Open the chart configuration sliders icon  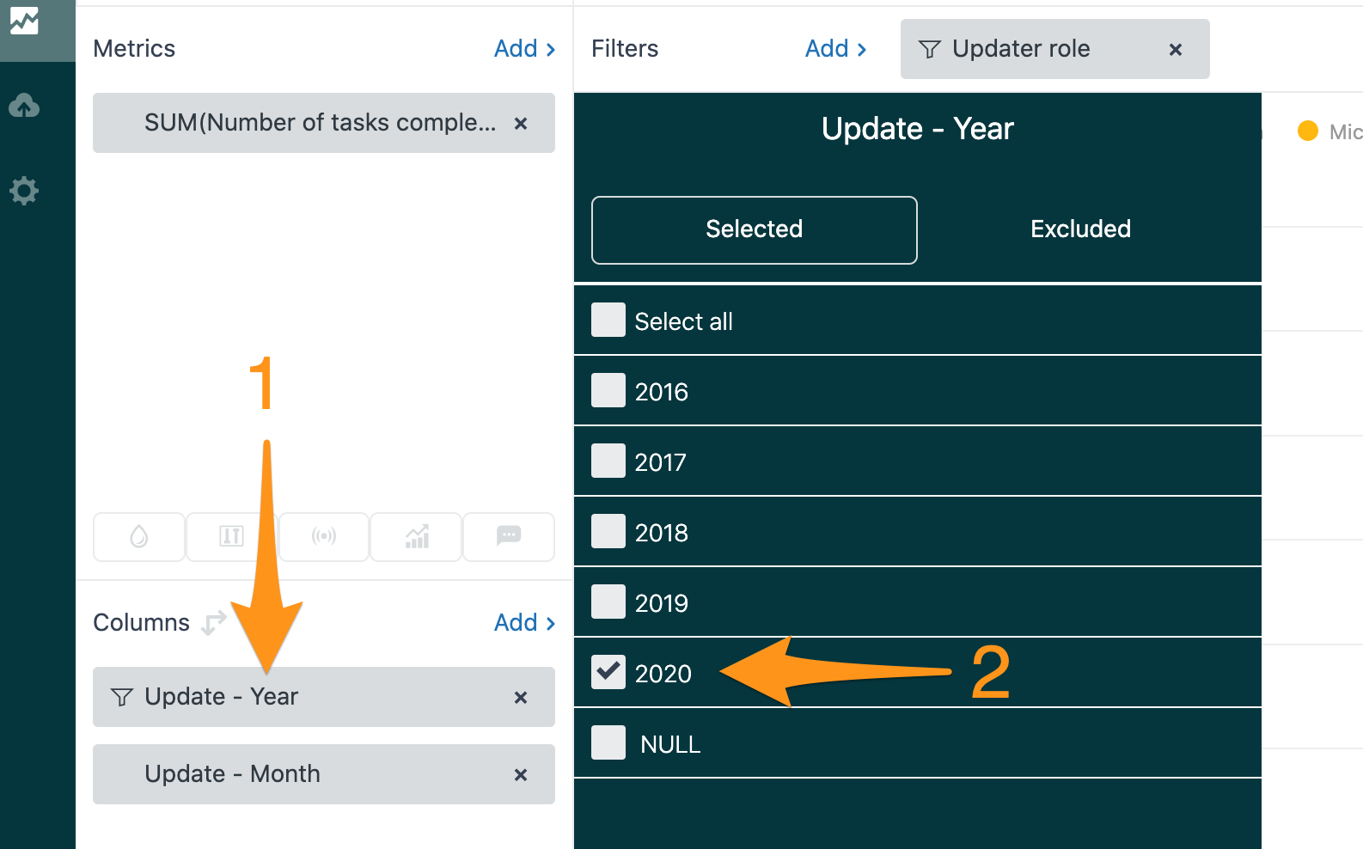231,537
